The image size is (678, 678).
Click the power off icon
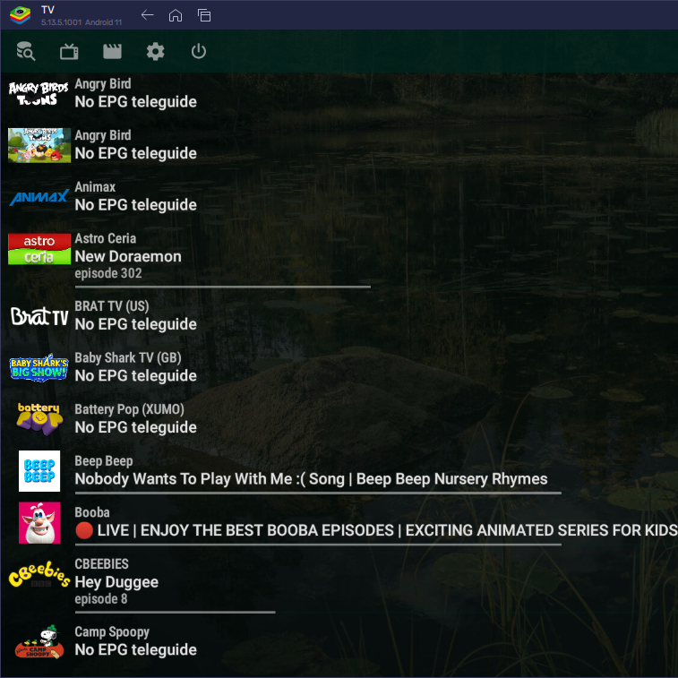coord(199,51)
